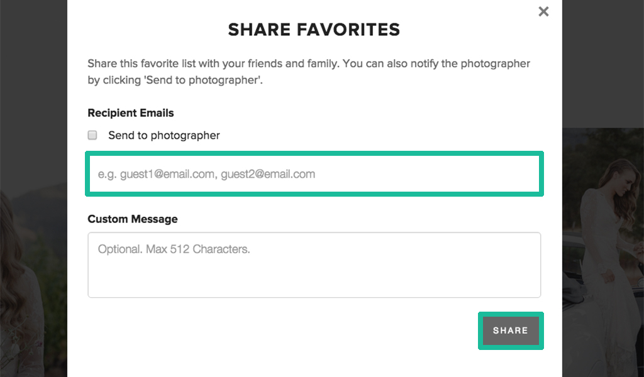644x377 pixels.
Task: Click the optional message placeholder text
Action: (x=173, y=249)
